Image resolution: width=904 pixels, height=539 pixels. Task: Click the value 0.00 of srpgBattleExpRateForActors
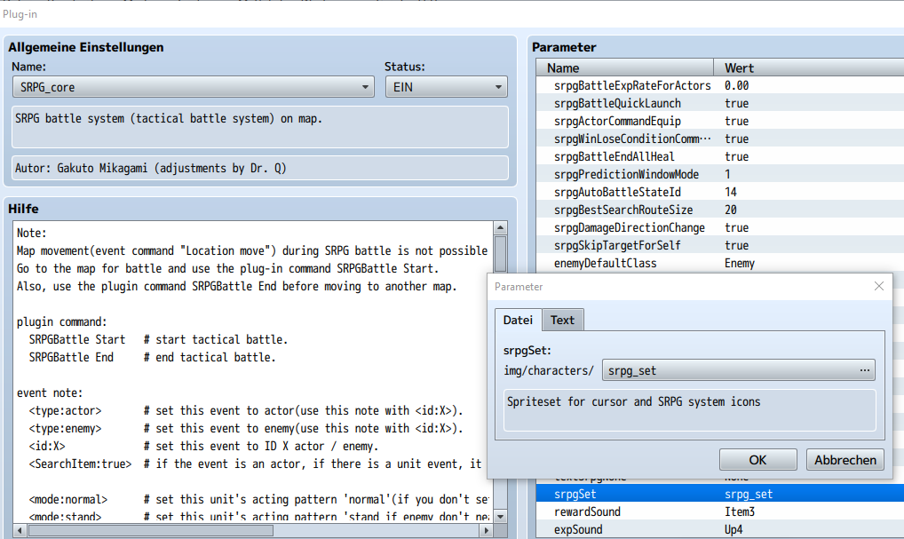click(737, 85)
